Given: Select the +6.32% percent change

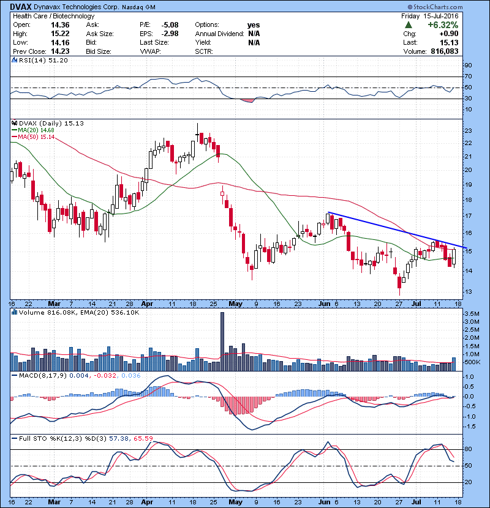Looking at the screenshot, I should point(443,25).
